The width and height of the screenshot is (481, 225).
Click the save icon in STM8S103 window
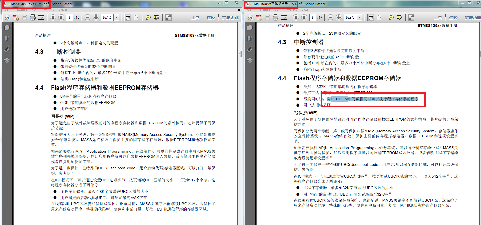(24, 18)
